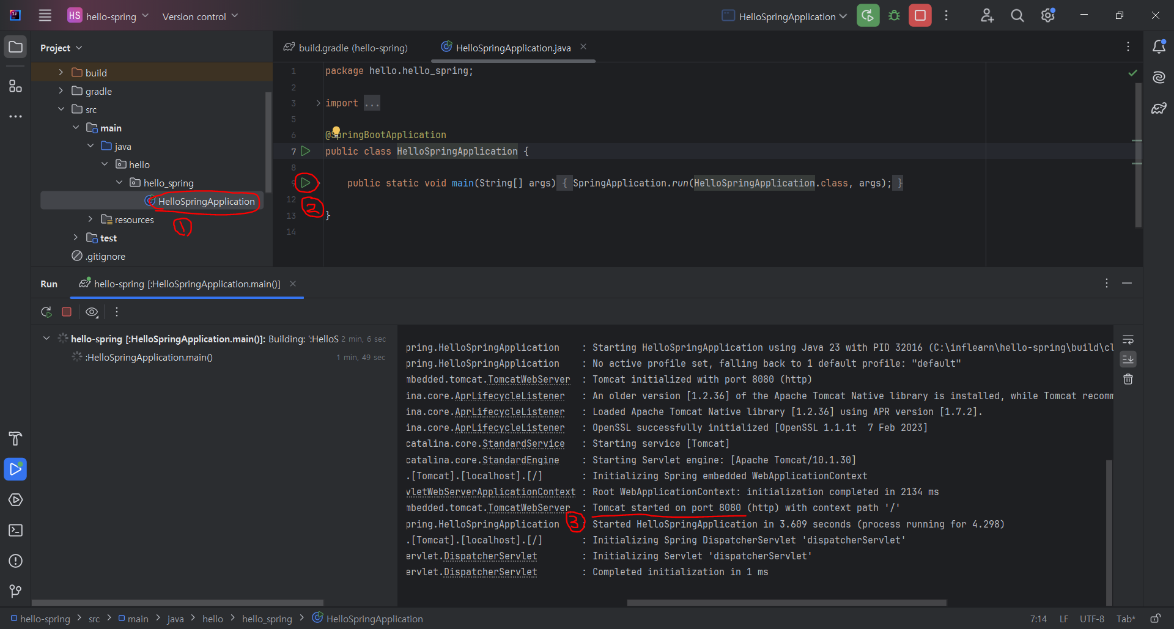This screenshot has height=629, width=1174.
Task: Open the Structure tool window icon
Action: 15,86
